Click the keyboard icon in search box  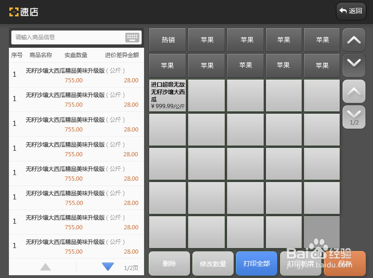coord(132,37)
